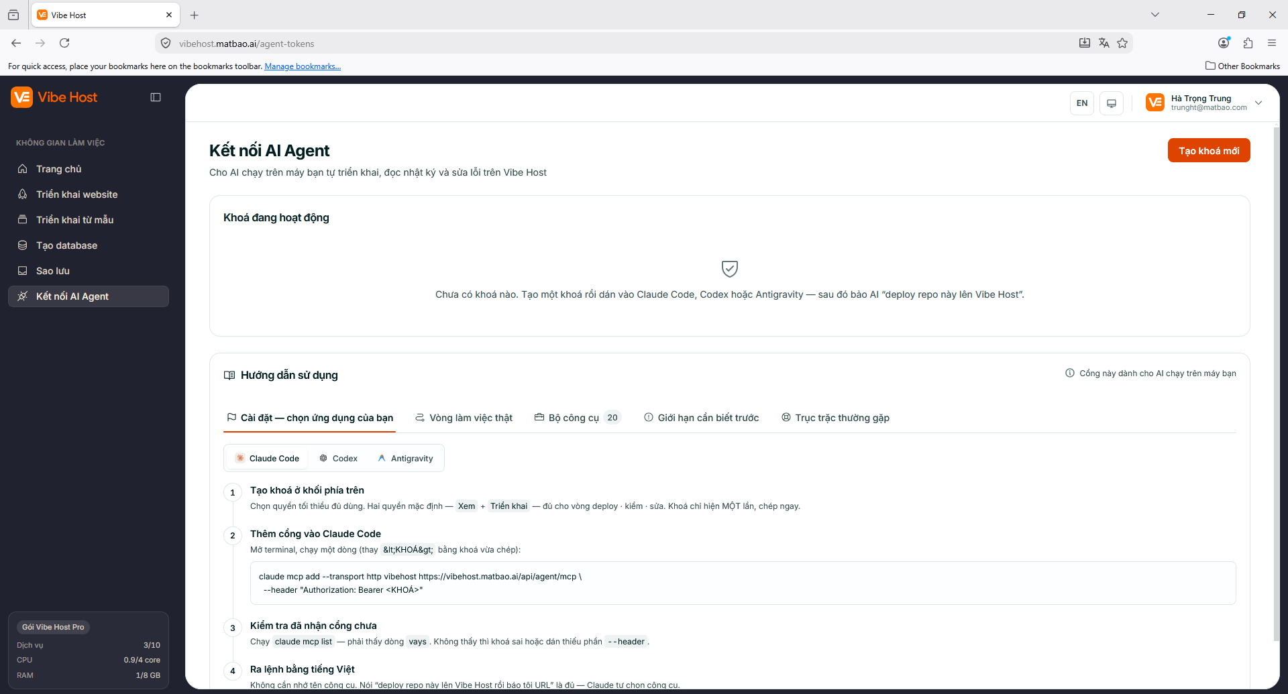Screen dimensions: 1288x694
Task: Click the Dịch vụ 3/10 usage row
Action: click(x=89, y=645)
